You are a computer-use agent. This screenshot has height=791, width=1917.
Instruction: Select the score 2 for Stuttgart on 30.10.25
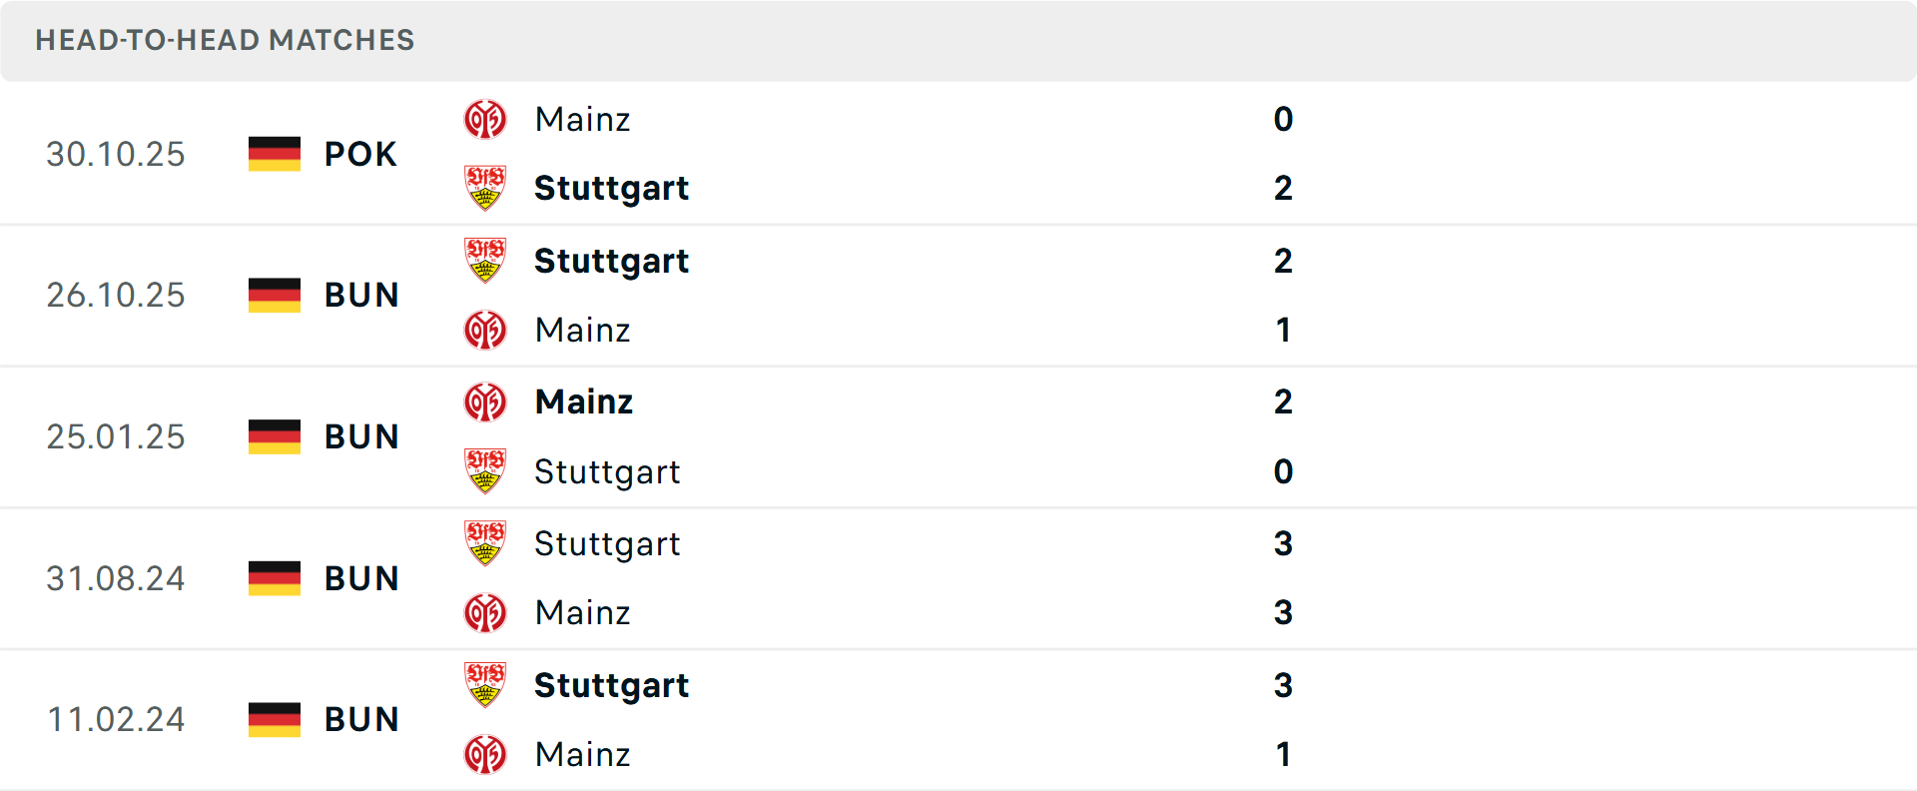(1283, 188)
